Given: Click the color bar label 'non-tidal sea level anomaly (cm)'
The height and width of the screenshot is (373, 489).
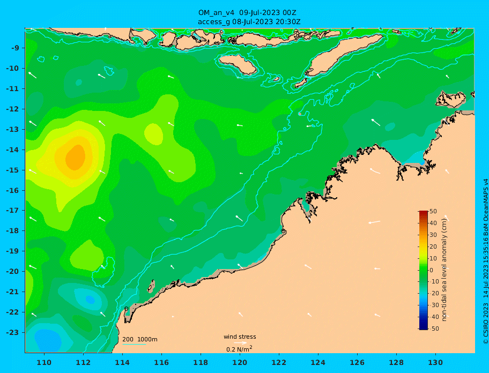Looking at the screenshot, I should tap(444, 270).
